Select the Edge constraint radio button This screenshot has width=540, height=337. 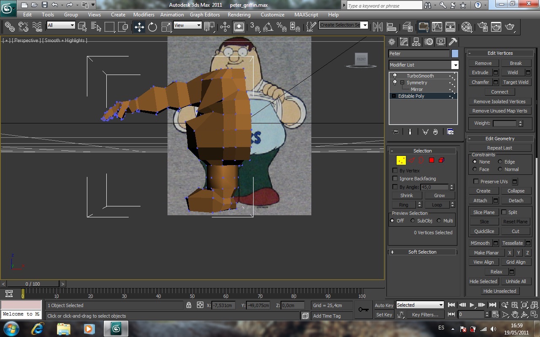coord(500,162)
